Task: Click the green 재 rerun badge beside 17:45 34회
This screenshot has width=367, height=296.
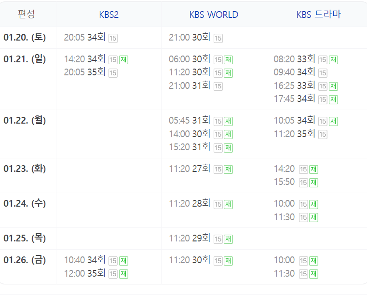Action: click(333, 99)
